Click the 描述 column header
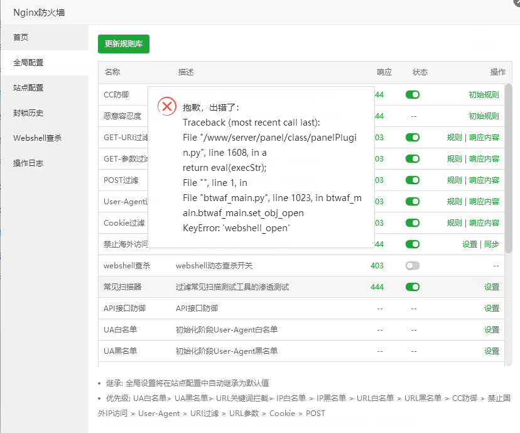Screen dimensions: 520x433 point(186,72)
